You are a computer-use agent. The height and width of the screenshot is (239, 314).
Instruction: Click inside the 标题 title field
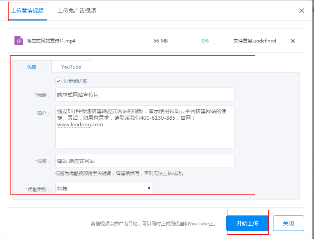coord(144,94)
